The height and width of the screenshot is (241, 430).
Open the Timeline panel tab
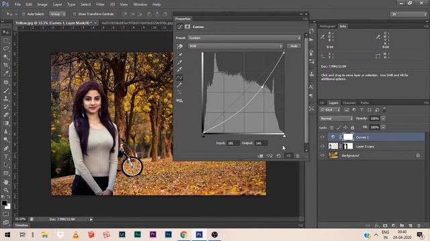point(21,225)
